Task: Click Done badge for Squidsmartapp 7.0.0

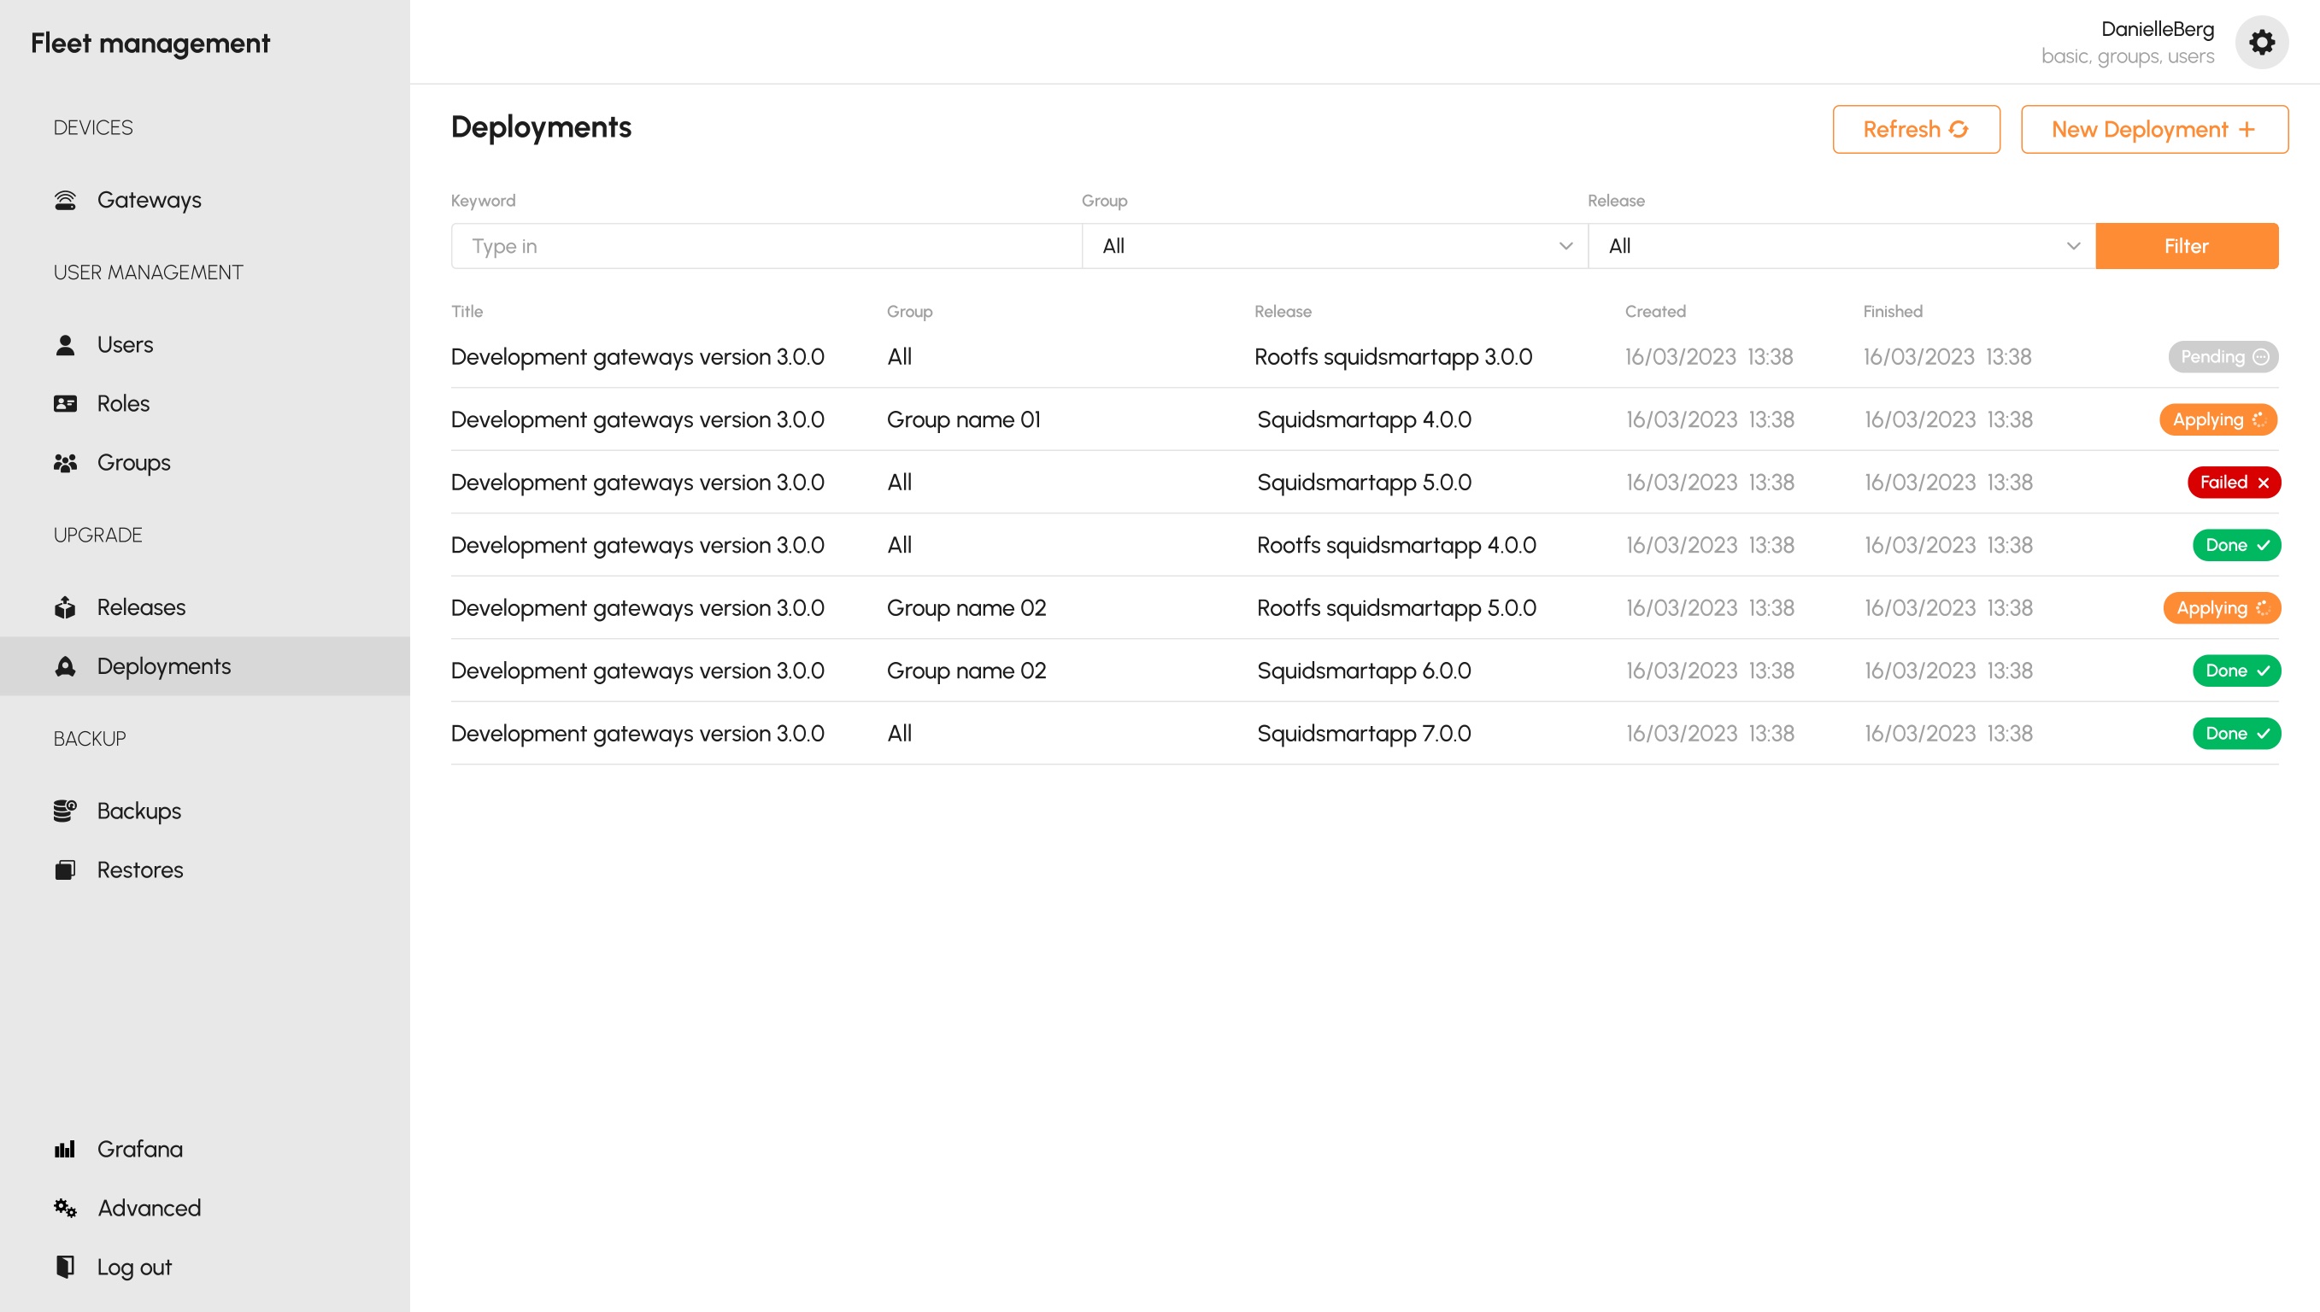Action: [x=2236, y=735]
